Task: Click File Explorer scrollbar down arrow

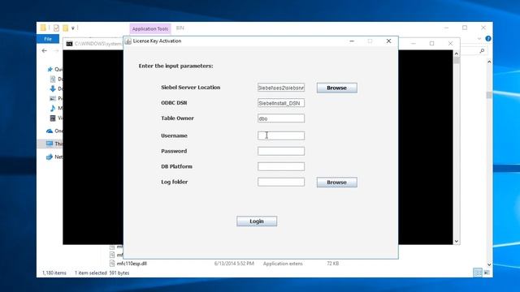Action: coord(489,264)
